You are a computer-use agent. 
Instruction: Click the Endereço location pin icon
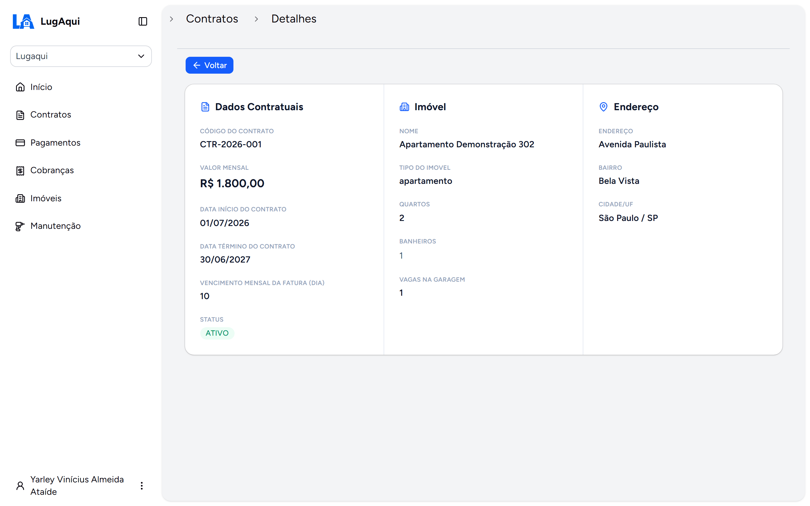point(603,107)
